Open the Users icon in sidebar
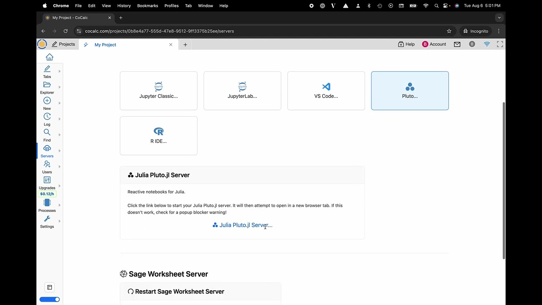542x305 pixels. [x=47, y=164]
